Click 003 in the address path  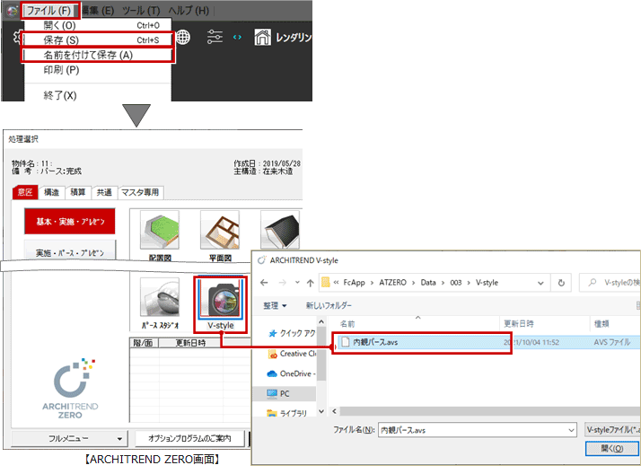pos(456,283)
